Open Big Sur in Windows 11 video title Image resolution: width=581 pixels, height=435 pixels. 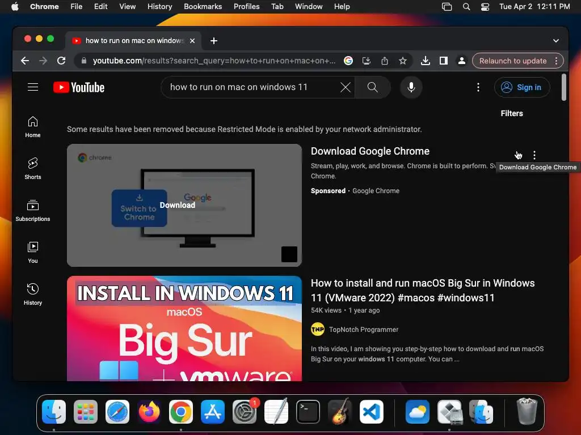[422, 291]
